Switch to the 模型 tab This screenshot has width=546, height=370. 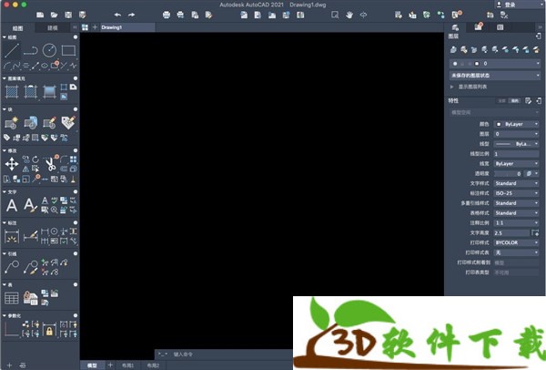click(x=92, y=365)
